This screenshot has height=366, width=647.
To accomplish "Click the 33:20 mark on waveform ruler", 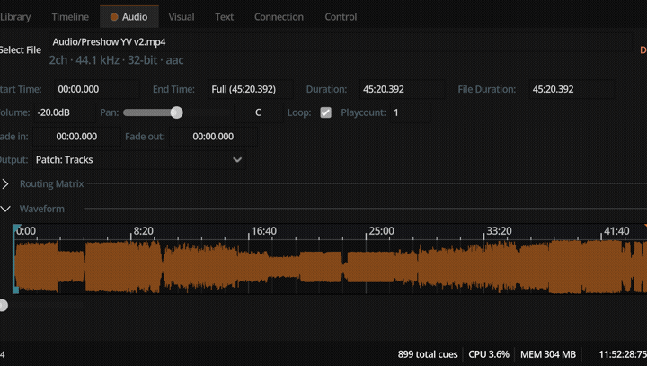I will [x=499, y=231].
